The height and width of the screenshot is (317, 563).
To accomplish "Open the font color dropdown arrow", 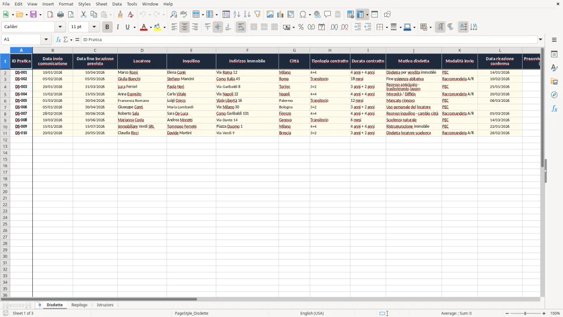I will [151, 27].
